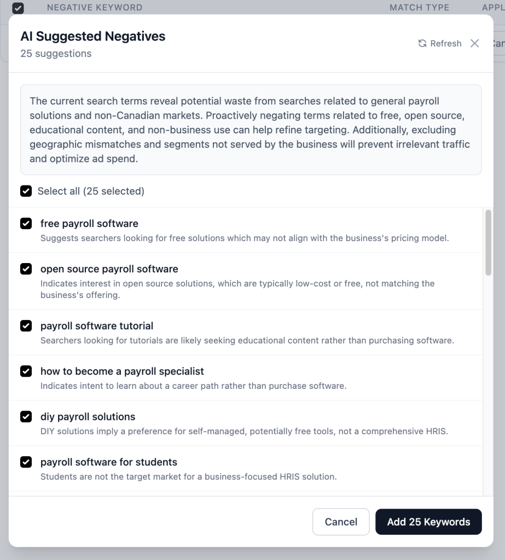Click the diy payroll solutions label

click(88, 417)
